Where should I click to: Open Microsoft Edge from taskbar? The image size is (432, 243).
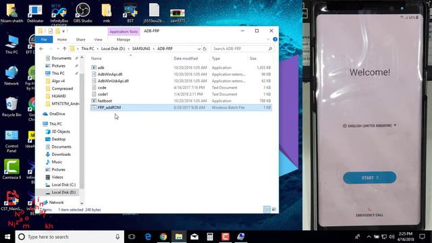click(x=148, y=237)
